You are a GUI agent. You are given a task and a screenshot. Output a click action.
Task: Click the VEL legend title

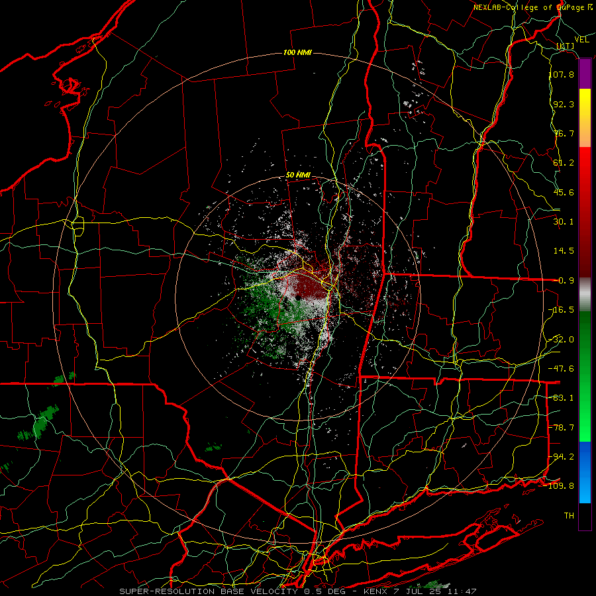[581, 40]
